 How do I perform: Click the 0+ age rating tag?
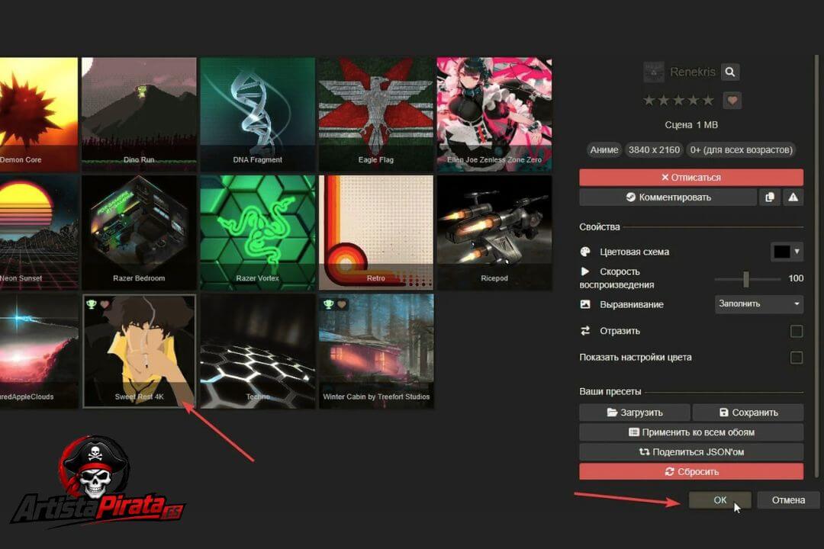[741, 150]
